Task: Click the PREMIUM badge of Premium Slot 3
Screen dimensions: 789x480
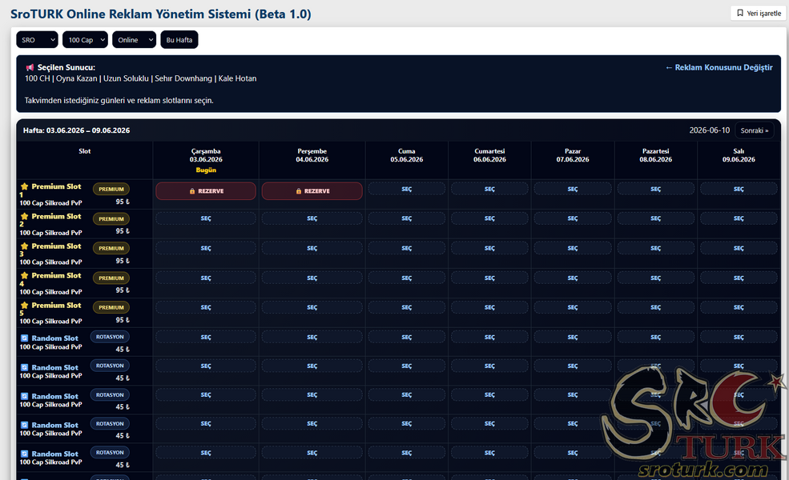Action: pyautogui.click(x=111, y=248)
